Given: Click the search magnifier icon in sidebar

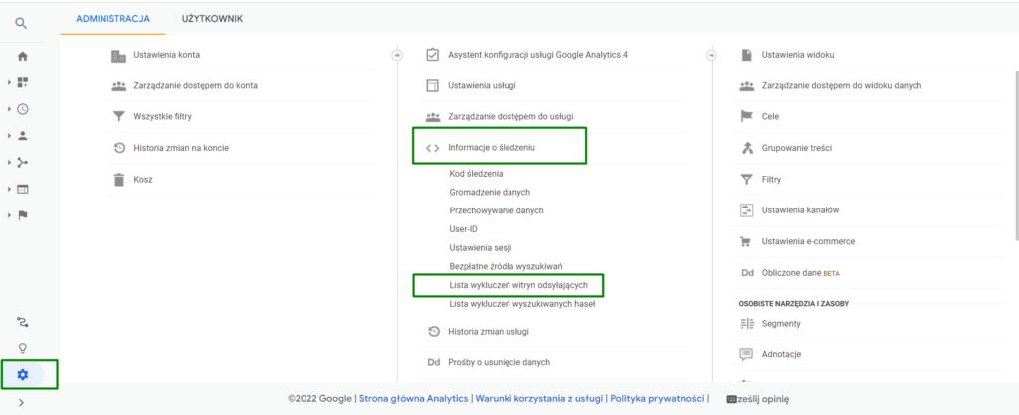Looking at the screenshot, I should pyautogui.click(x=22, y=22).
